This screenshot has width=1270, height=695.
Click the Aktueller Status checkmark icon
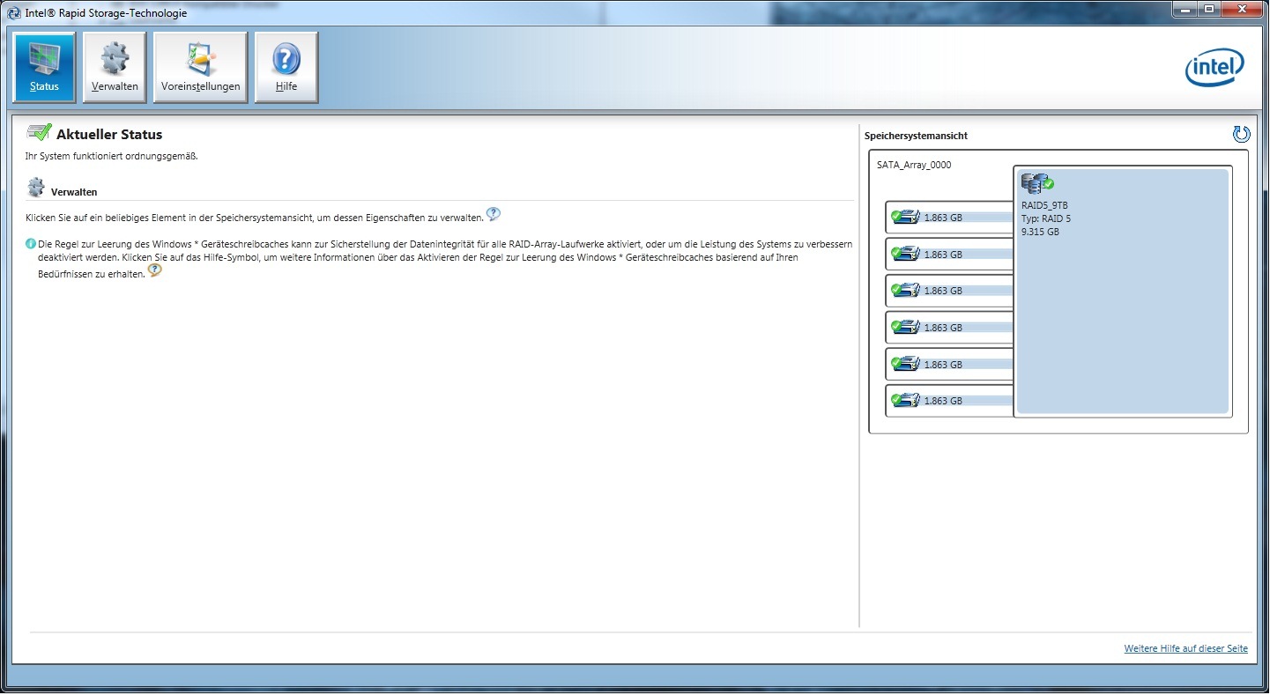click(39, 133)
